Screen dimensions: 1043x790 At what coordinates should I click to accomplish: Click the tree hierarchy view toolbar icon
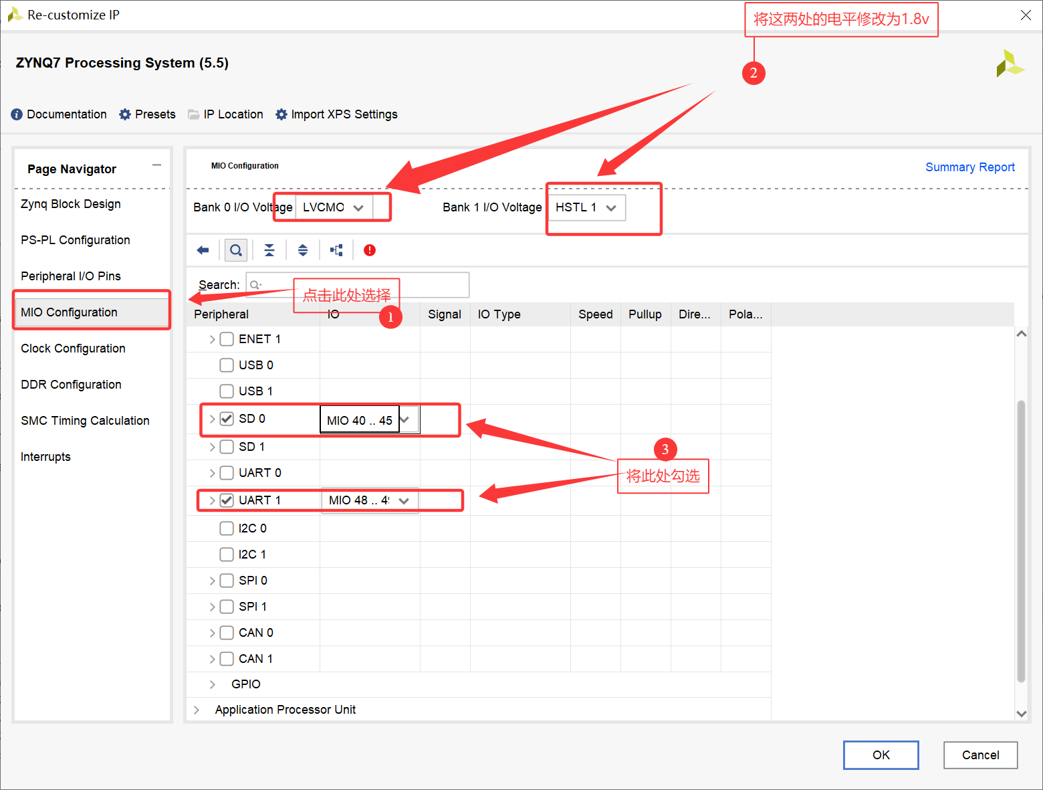(336, 250)
